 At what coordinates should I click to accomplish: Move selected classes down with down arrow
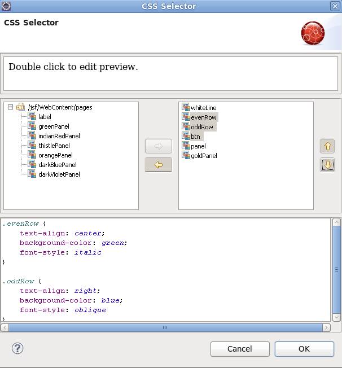pos(327,165)
